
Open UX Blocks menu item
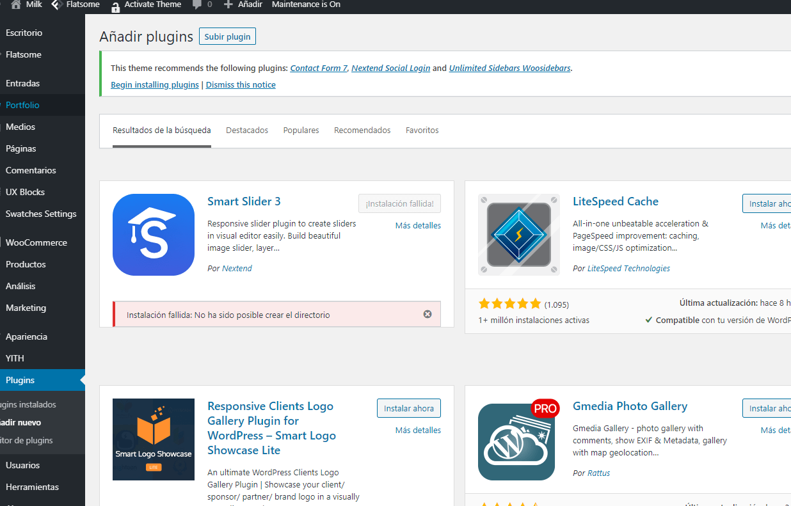[x=25, y=192]
